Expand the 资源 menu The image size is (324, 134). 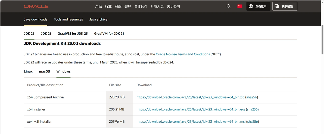pyautogui.click(x=118, y=6)
